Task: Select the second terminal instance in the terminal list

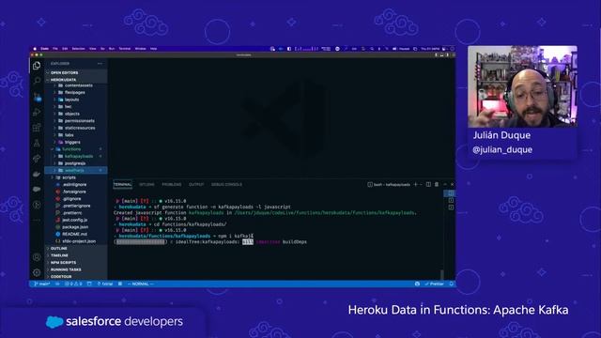Action: (451, 200)
